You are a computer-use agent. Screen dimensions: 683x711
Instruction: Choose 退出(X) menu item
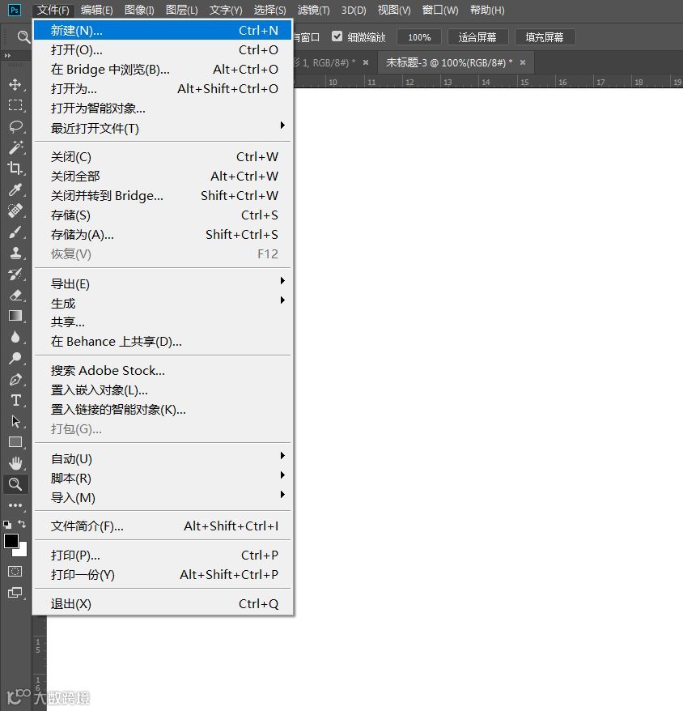(163, 604)
